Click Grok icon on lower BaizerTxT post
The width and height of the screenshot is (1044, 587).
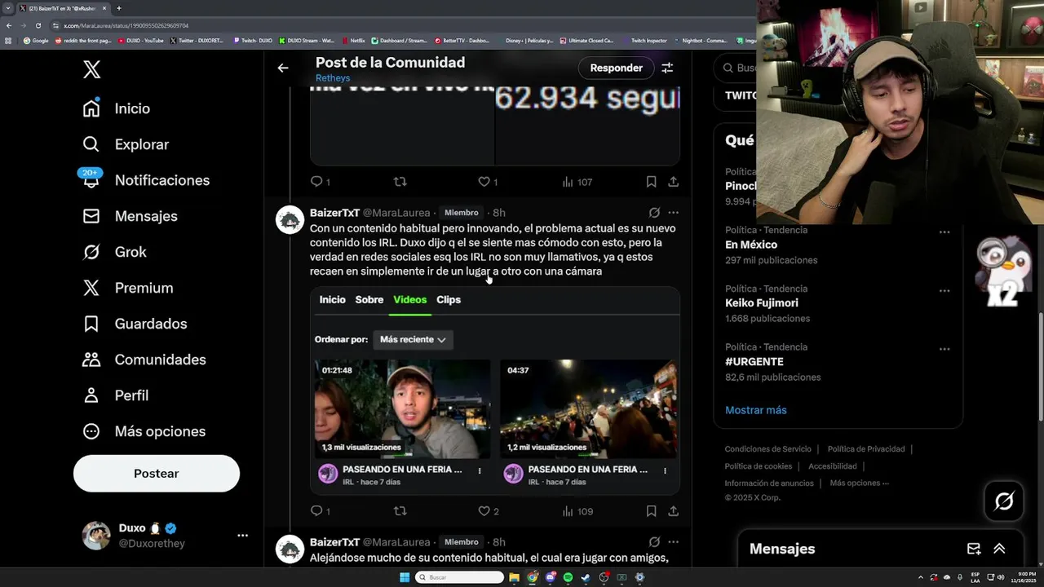(654, 542)
